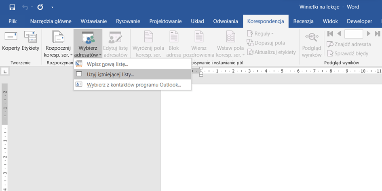This screenshot has width=382, height=191.
Task: Click the Redo (repeat) arrow icon
Action: [x=40, y=7]
